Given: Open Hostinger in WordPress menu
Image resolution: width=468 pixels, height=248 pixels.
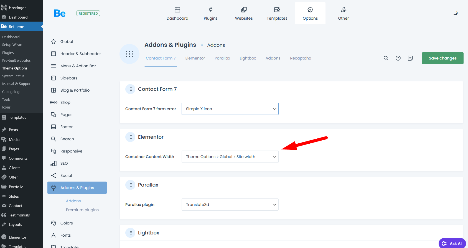Looking at the screenshot, I should coord(22,8).
